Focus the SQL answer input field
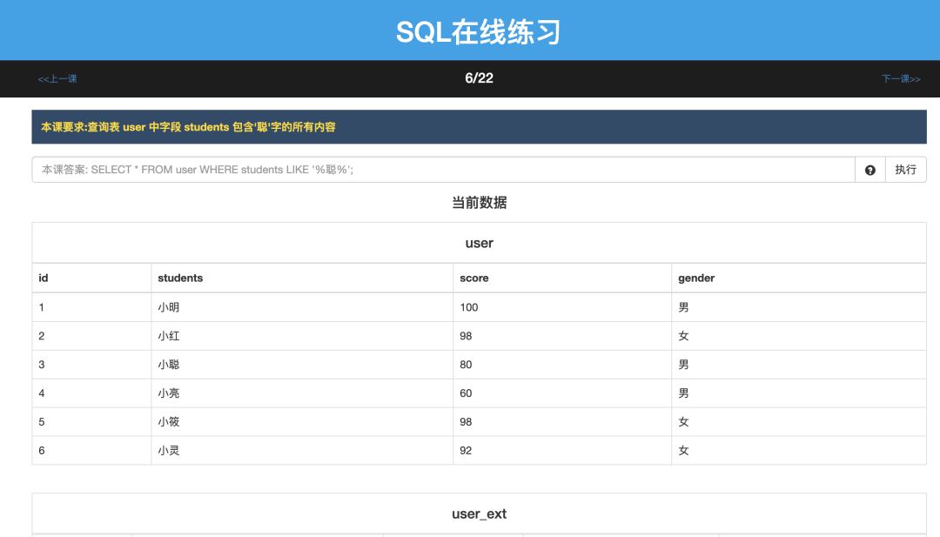940x537 pixels. click(443, 170)
